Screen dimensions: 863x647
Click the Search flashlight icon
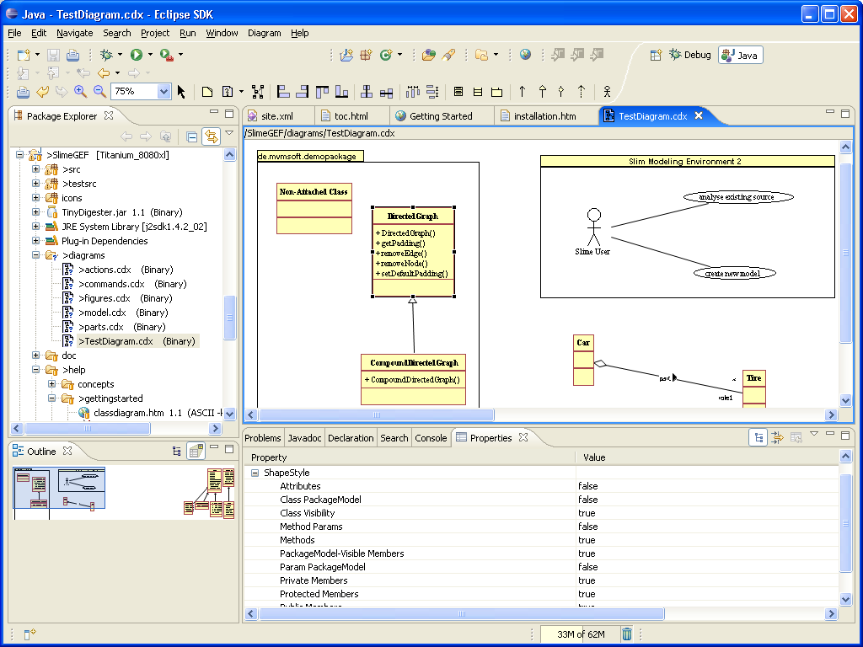(448, 55)
